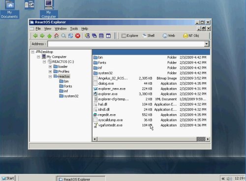
Task: Open the Address bar dropdown arrow
Action: (207, 44)
